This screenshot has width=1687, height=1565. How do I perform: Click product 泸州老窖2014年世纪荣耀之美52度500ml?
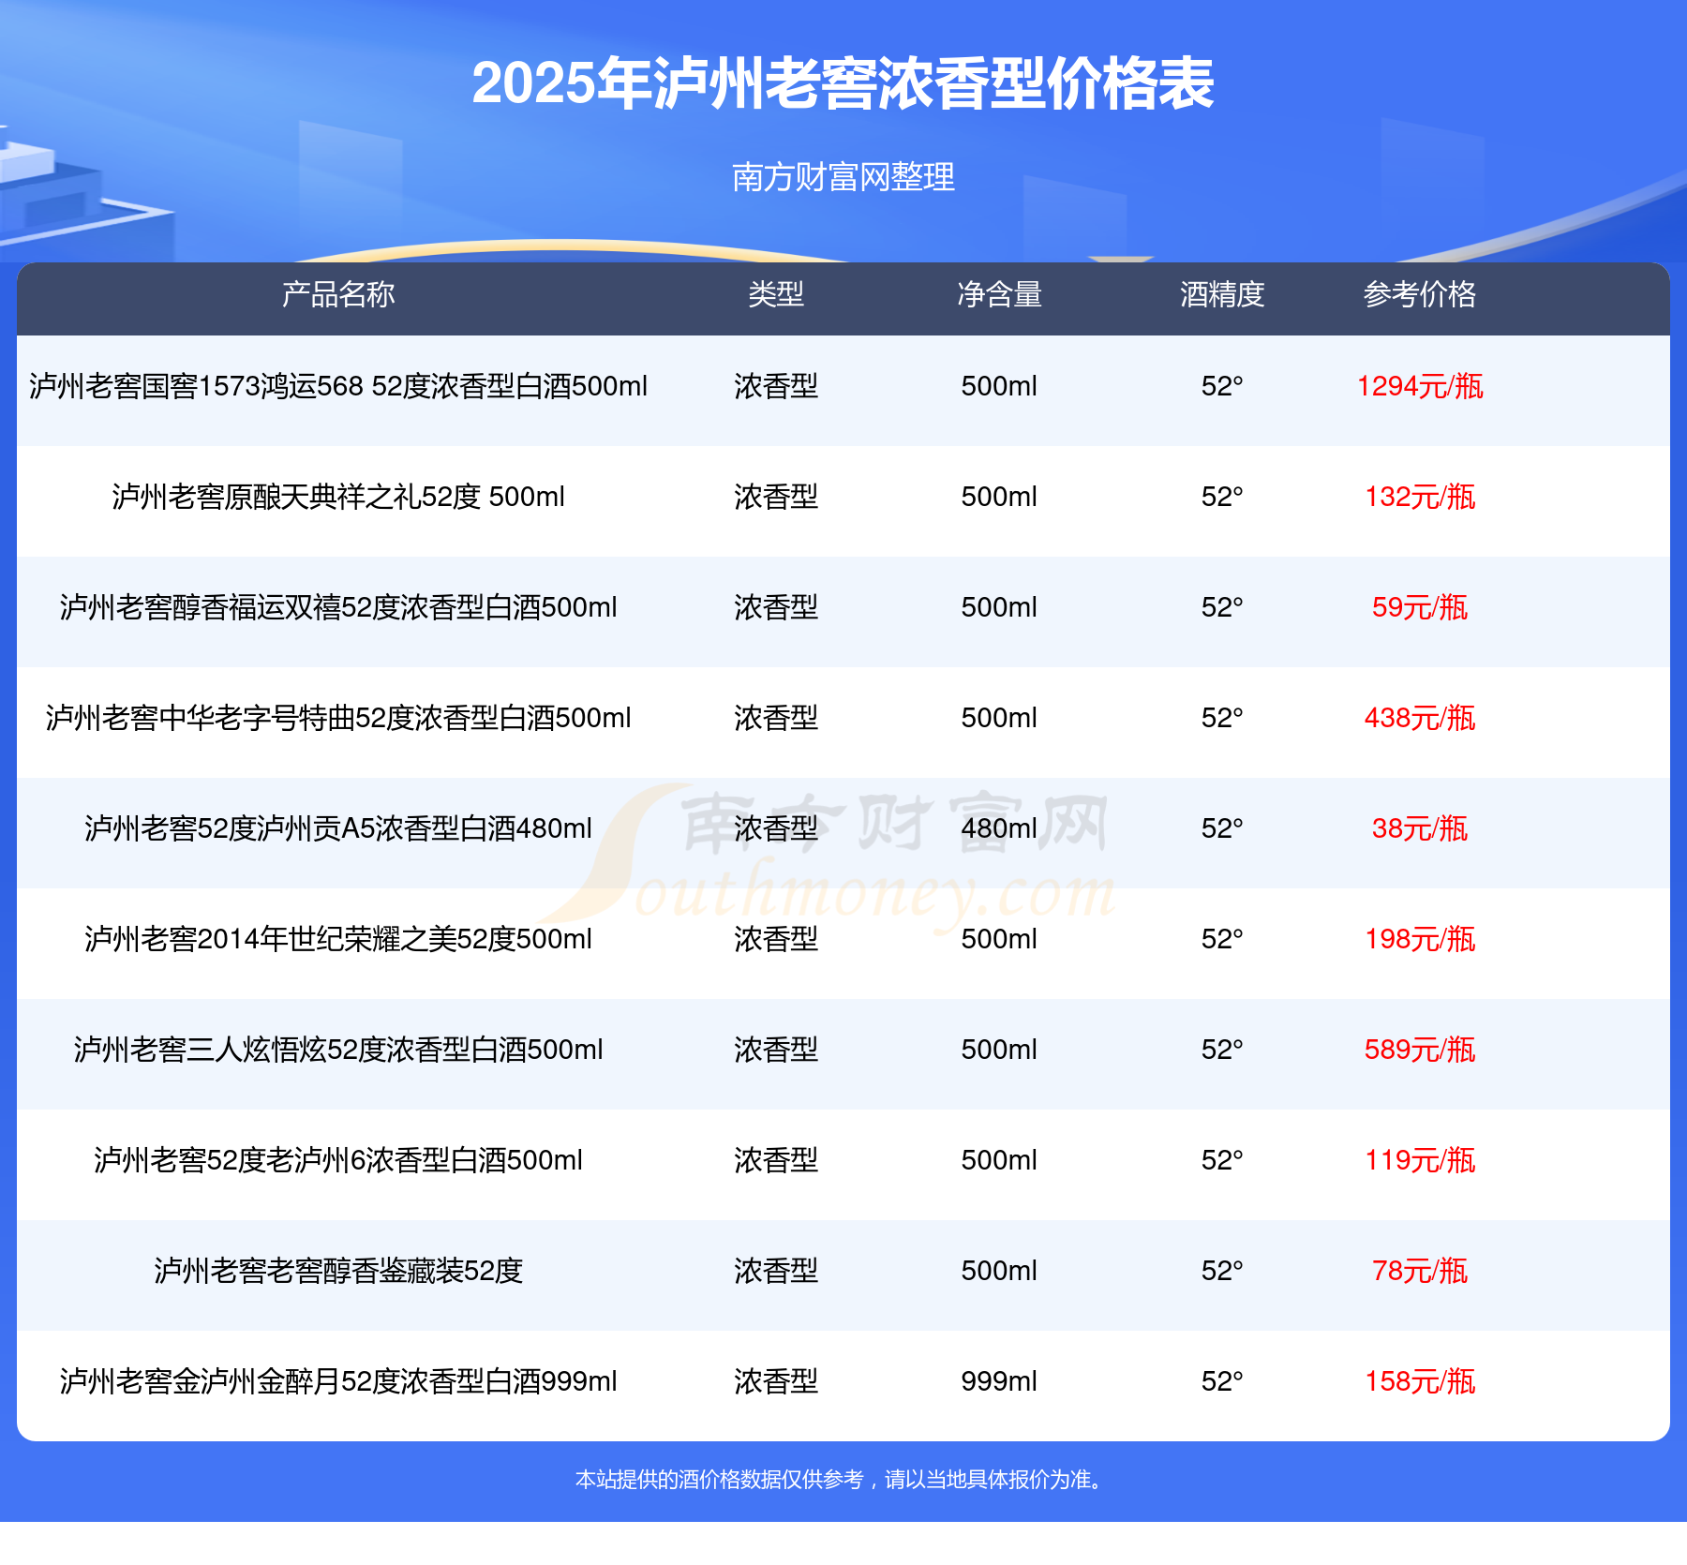click(x=338, y=939)
